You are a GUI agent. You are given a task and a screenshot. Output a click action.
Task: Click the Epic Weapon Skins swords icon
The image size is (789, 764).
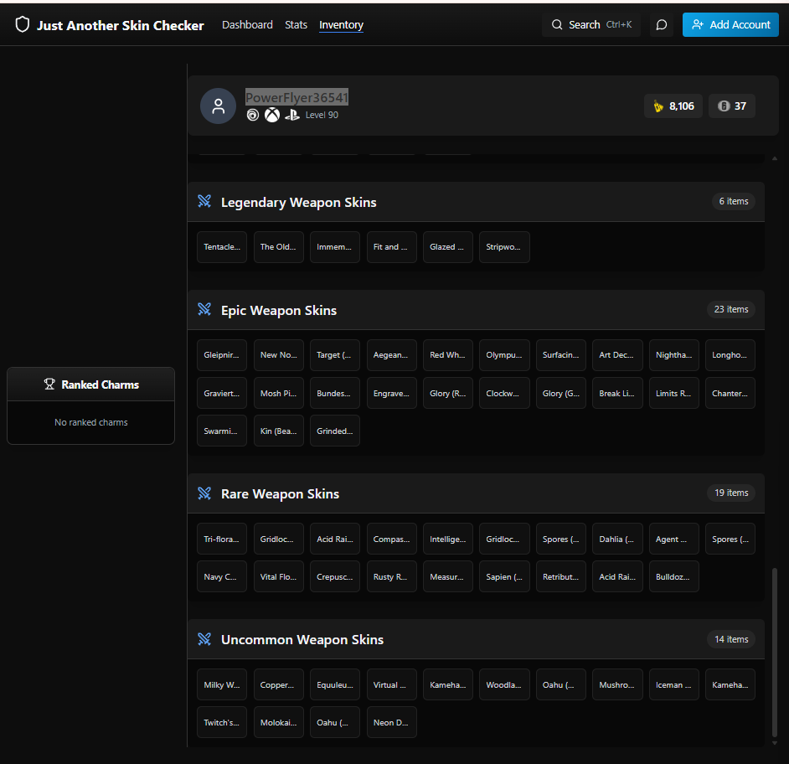click(x=204, y=309)
